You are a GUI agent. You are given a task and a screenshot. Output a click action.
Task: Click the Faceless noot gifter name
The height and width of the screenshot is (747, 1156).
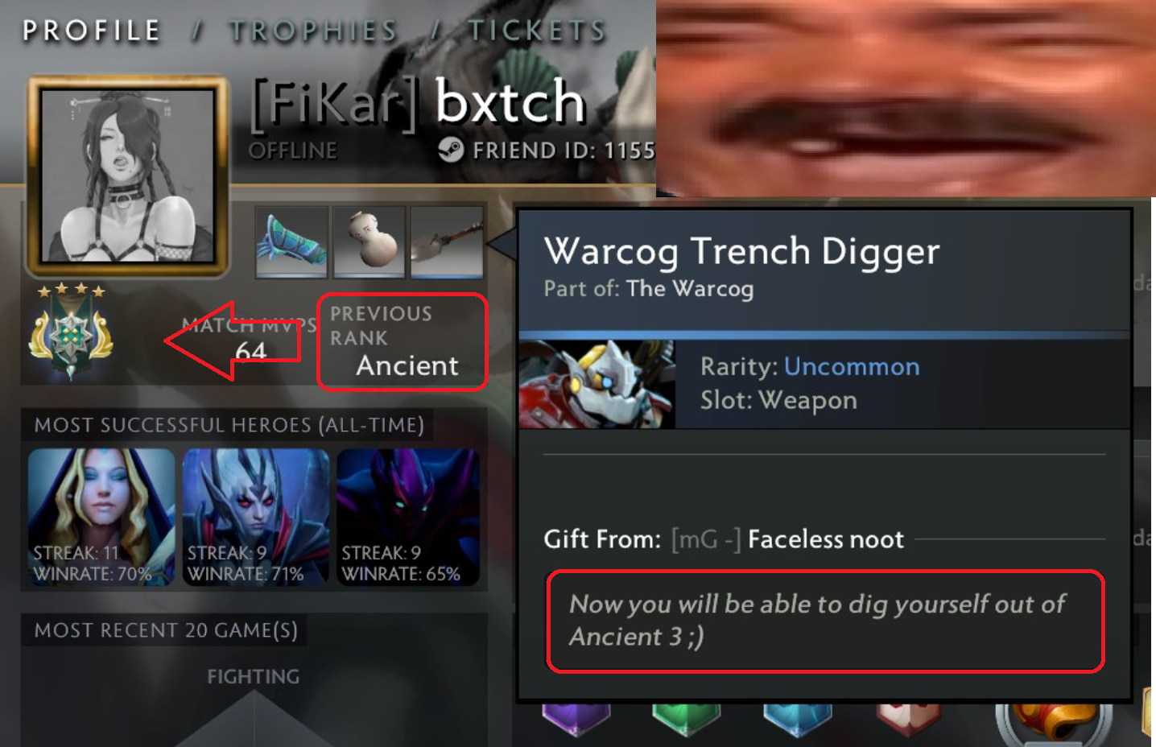coord(826,539)
